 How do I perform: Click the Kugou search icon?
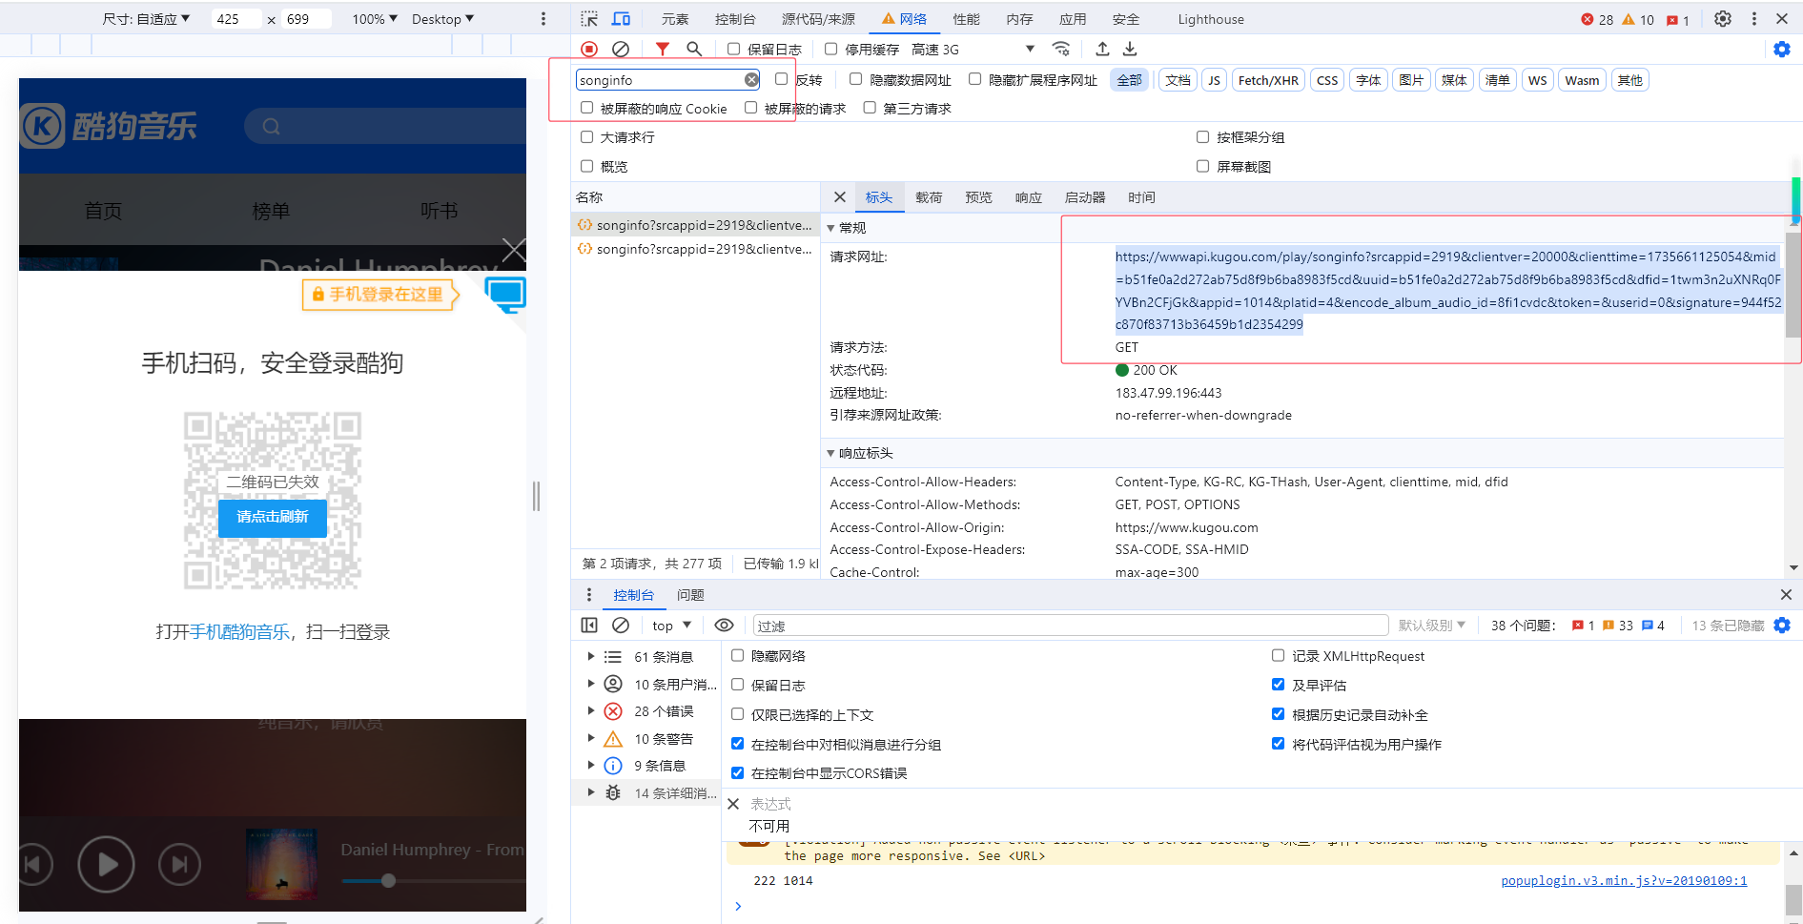(x=272, y=127)
